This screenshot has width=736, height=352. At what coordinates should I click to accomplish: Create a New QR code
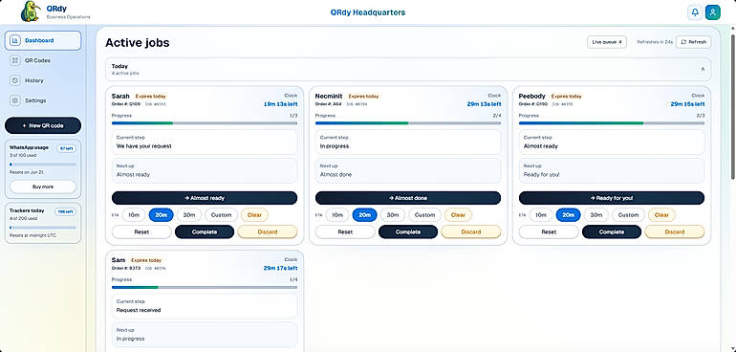pos(43,125)
